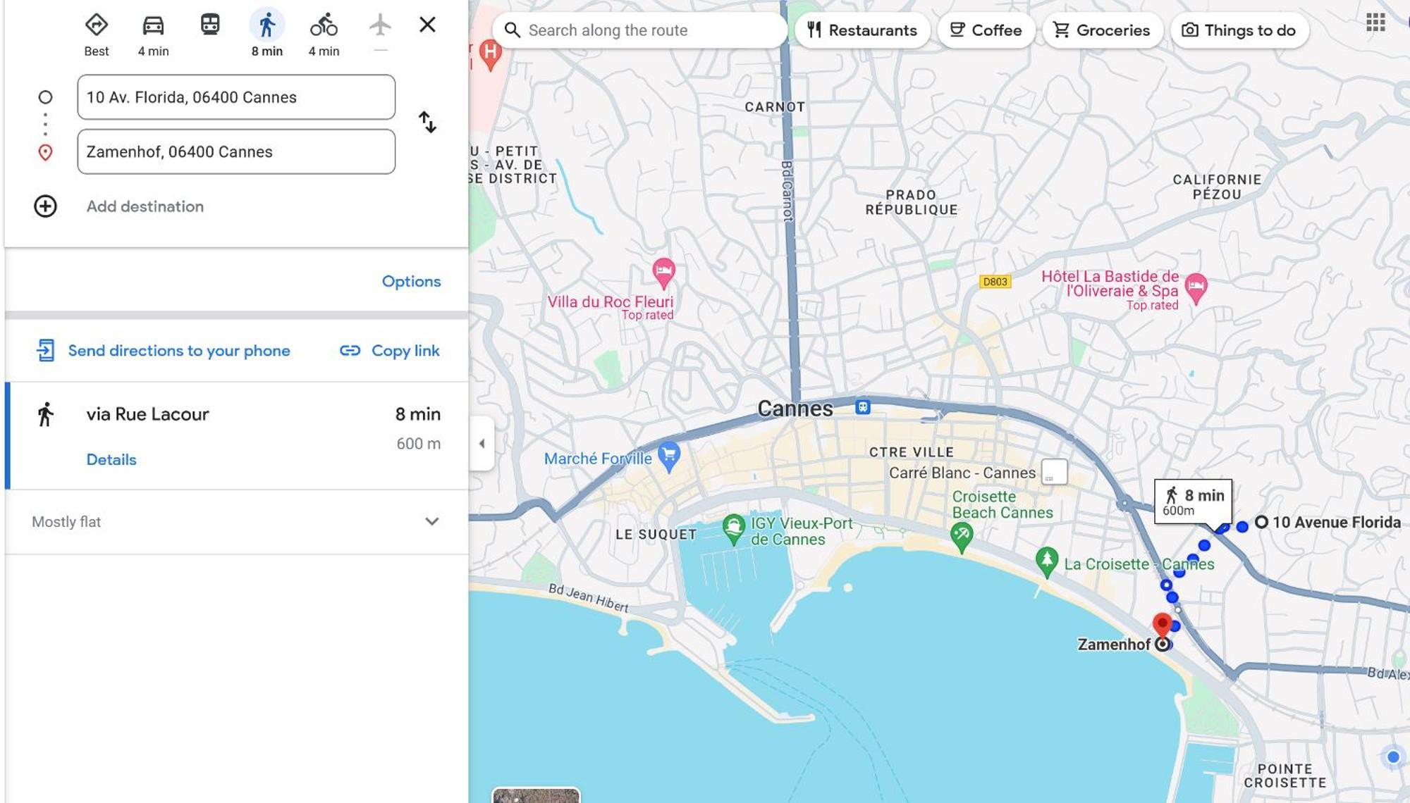Select Hôtel La Bastide de l'Oliveraie pin

pyautogui.click(x=1196, y=288)
